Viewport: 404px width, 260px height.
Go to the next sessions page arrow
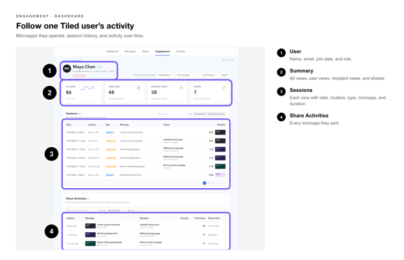(224, 183)
